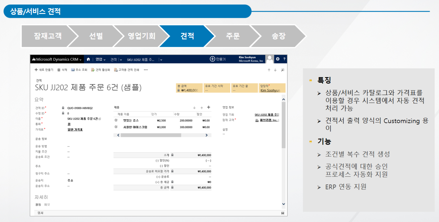Move product up with grid up arrow
This screenshot has height=222, width=439.
[202, 108]
